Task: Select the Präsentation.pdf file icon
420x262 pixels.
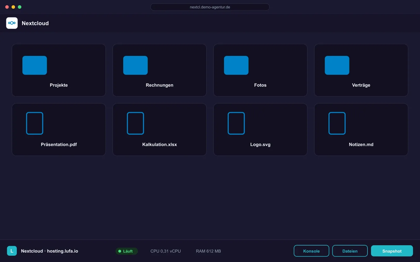Action: [35, 123]
